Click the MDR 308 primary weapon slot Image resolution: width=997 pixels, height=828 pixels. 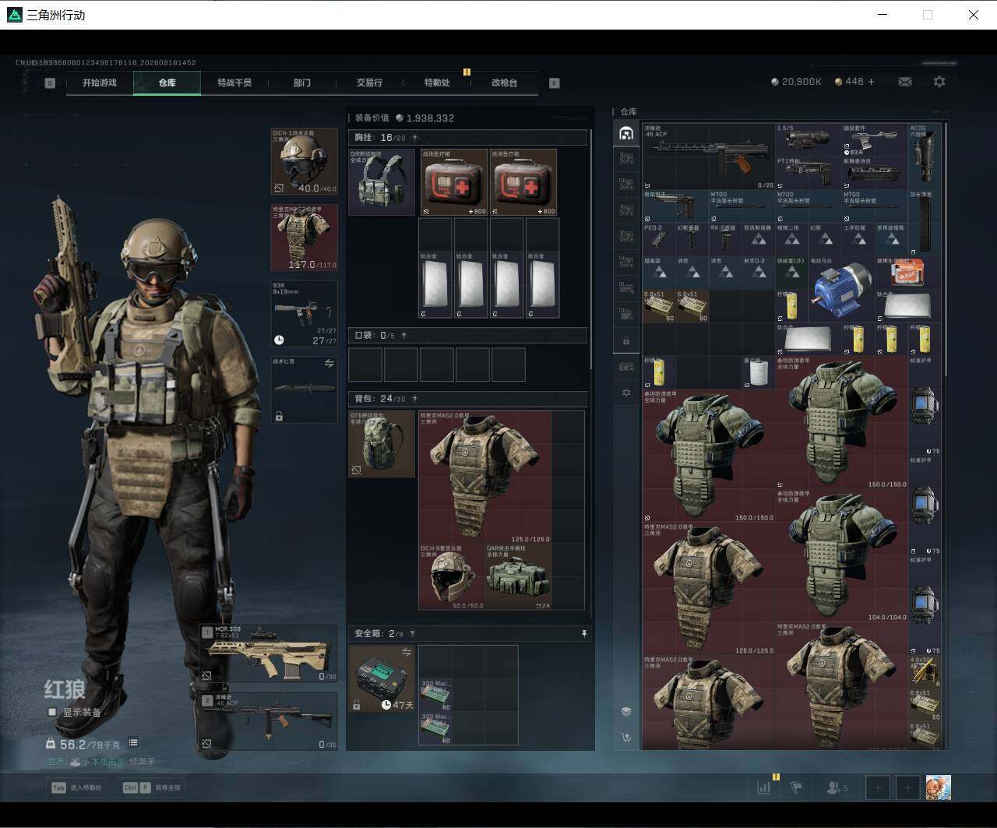click(269, 654)
